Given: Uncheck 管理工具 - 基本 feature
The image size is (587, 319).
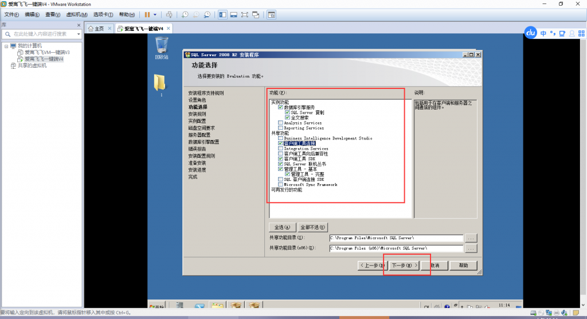Looking at the screenshot, I should coord(280,169).
